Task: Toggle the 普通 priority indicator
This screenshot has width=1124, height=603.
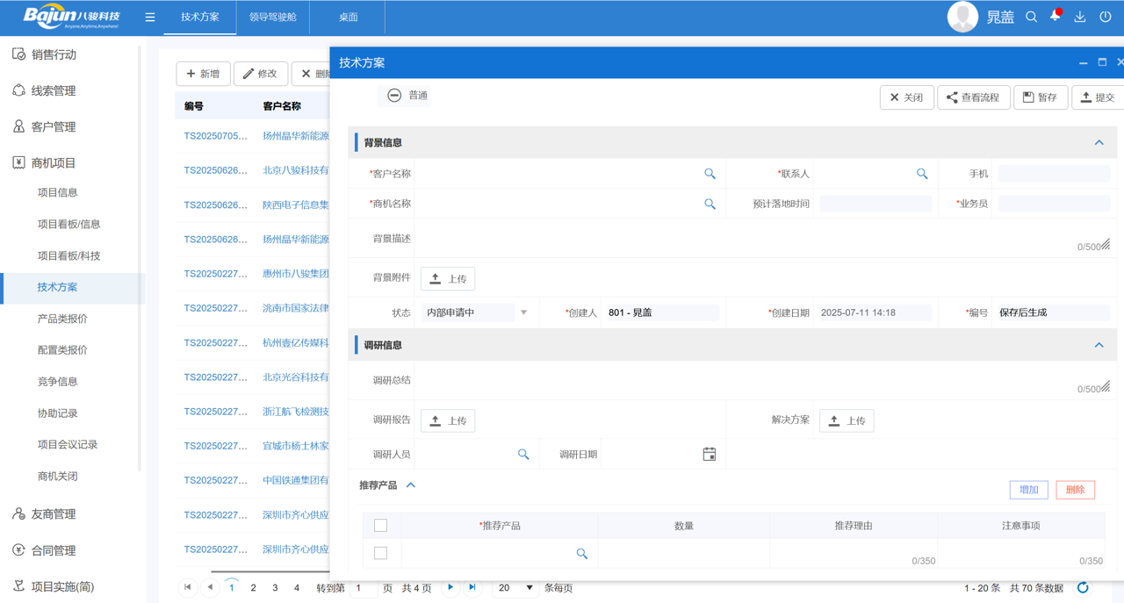Action: pos(394,96)
